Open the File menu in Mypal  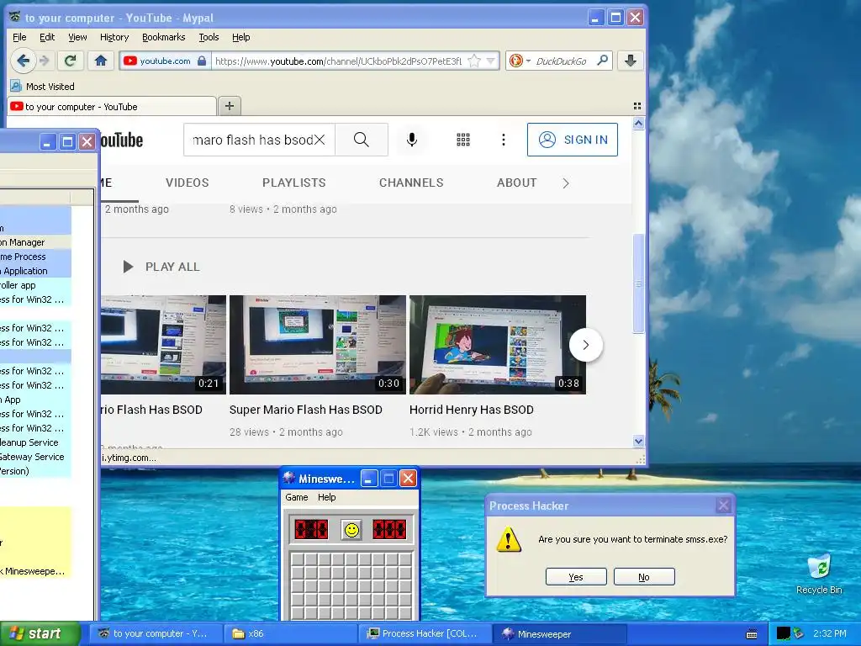[x=19, y=37]
